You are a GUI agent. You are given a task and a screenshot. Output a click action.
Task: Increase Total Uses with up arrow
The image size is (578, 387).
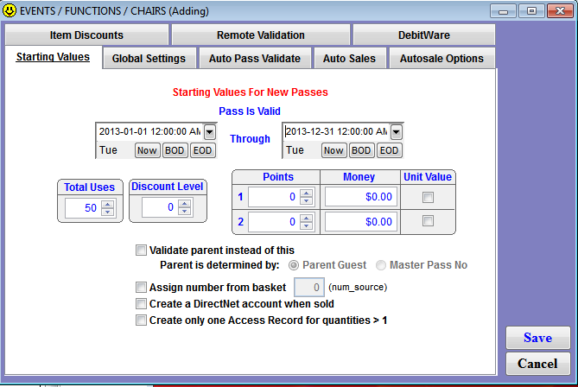108,204
